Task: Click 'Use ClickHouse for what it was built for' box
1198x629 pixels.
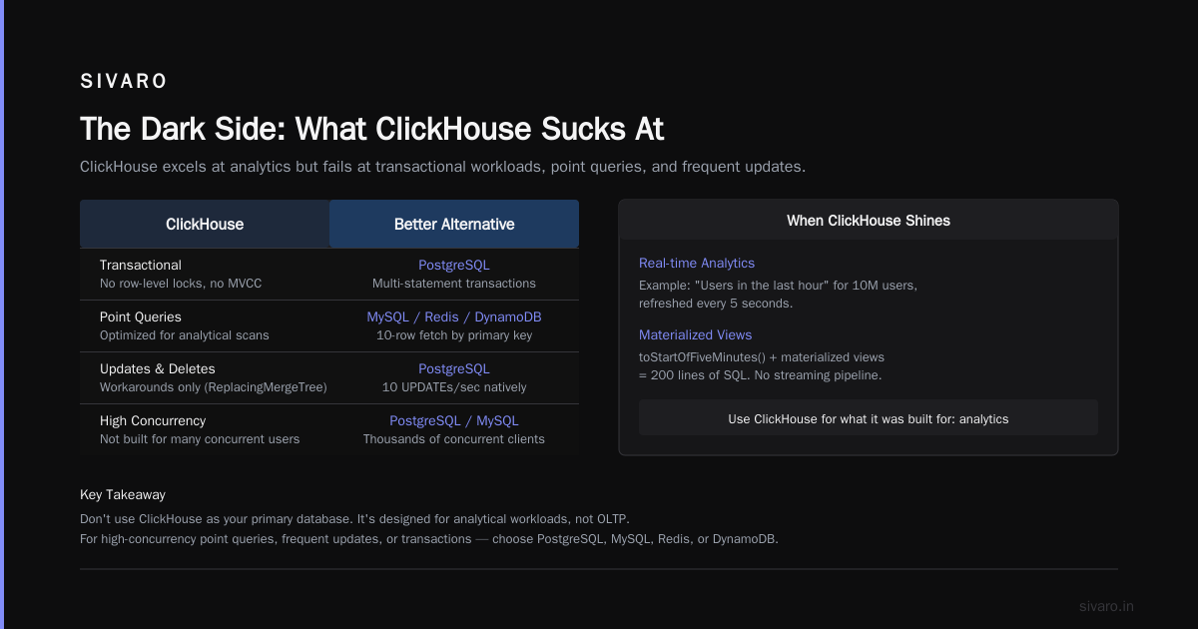Action: [x=869, y=418]
